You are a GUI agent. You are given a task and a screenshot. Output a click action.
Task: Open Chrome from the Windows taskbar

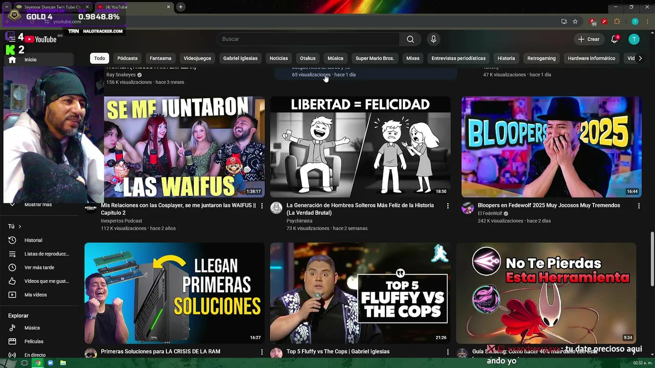[x=37, y=363]
